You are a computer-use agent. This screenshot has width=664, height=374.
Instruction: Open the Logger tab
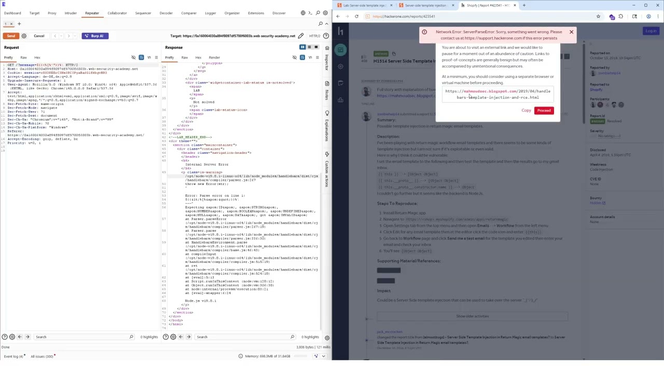[210, 13]
